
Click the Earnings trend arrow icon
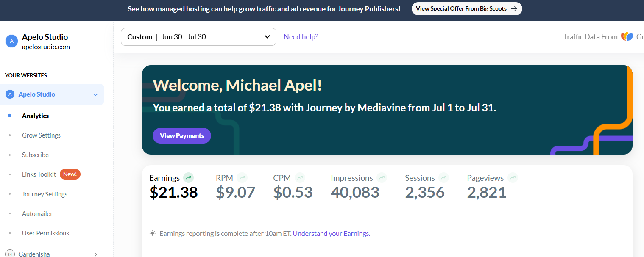(189, 178)
